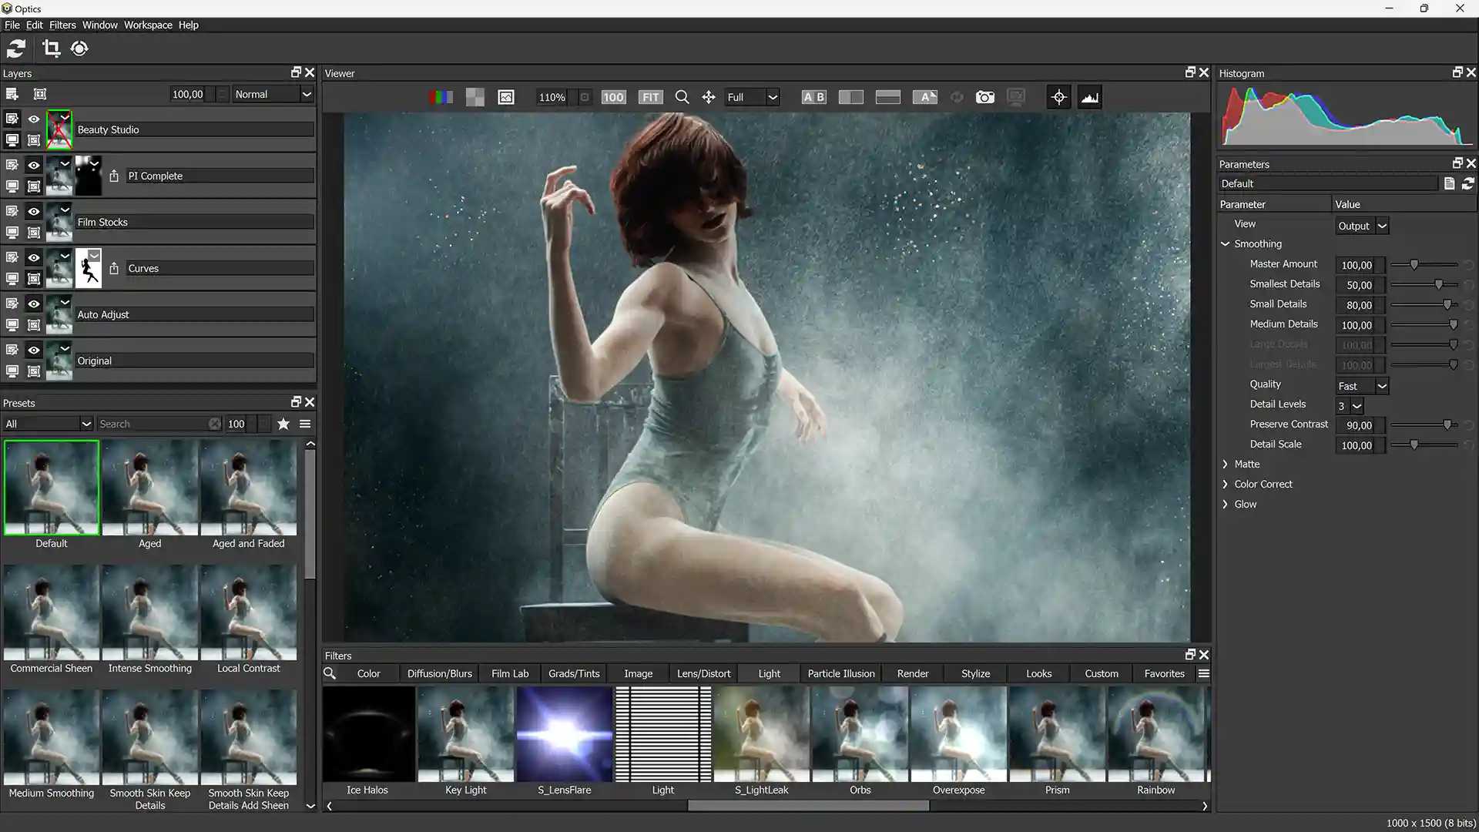This screenshot has width=1479, height=832.
Task: Click the histogram icon in the Viewer toolbar
Action: (1089, 97)
